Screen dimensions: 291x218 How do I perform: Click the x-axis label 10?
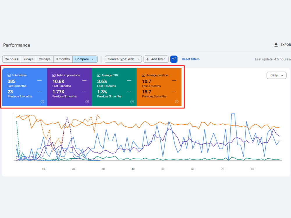43,169
